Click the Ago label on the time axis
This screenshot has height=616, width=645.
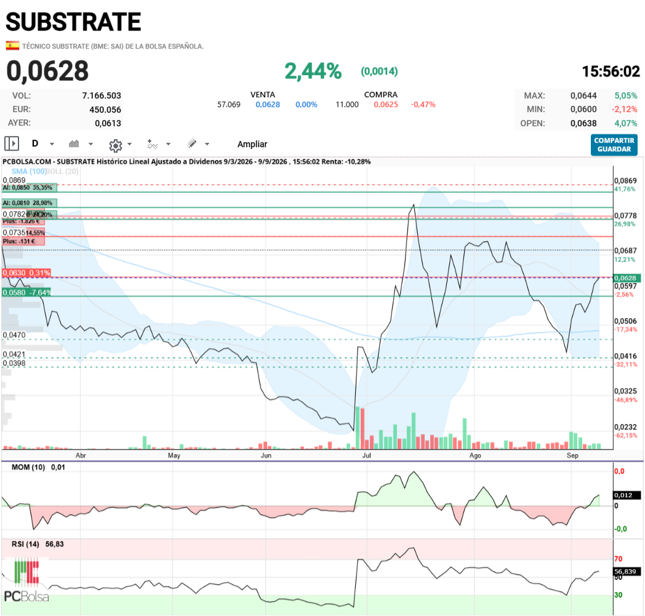[475, 455]
